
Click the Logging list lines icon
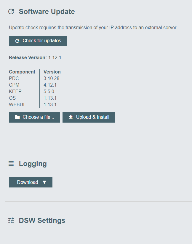pos(11,164)
